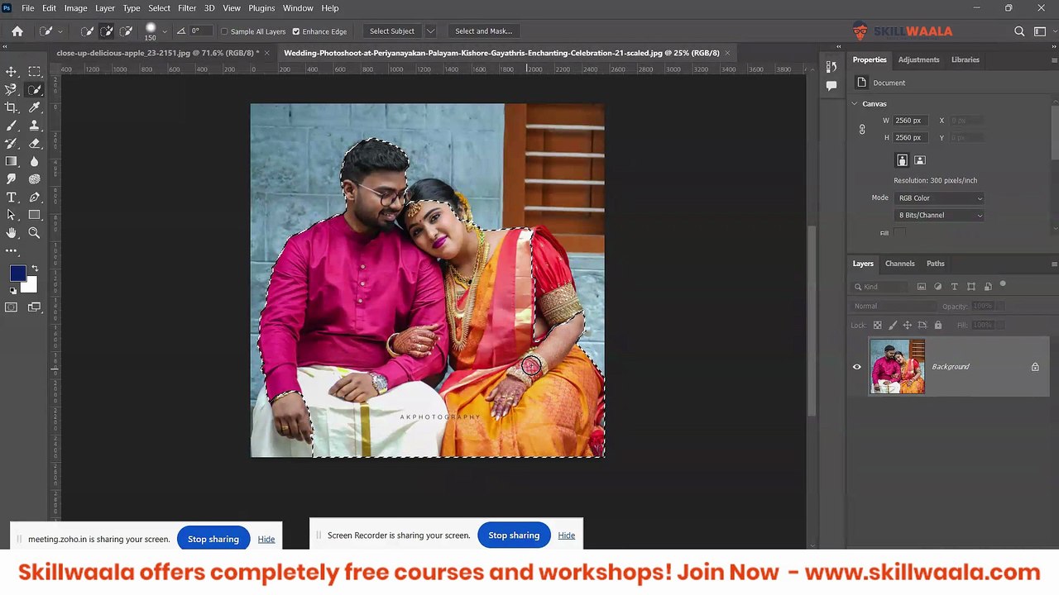Open the Filter menu
Viewport: 1059px width, 595px height.
pos(187,8)
